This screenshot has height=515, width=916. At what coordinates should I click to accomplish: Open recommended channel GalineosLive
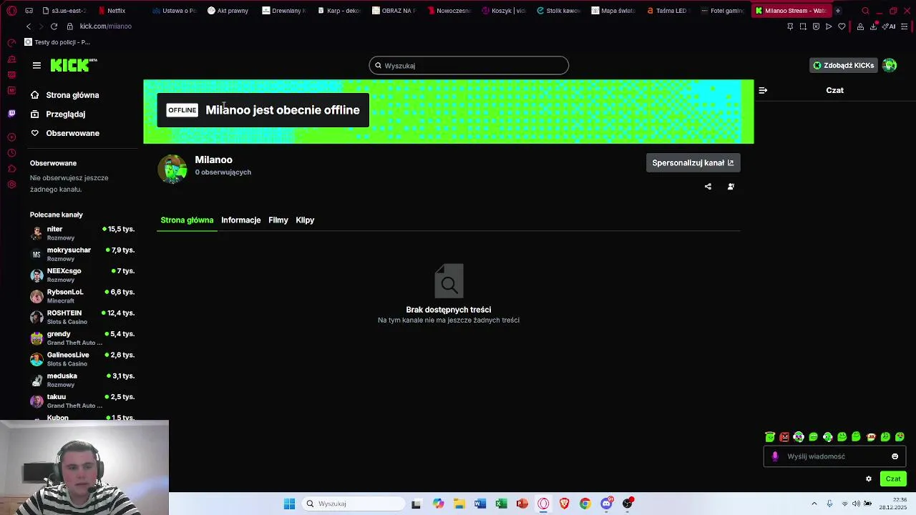click(x=82, y=359)
